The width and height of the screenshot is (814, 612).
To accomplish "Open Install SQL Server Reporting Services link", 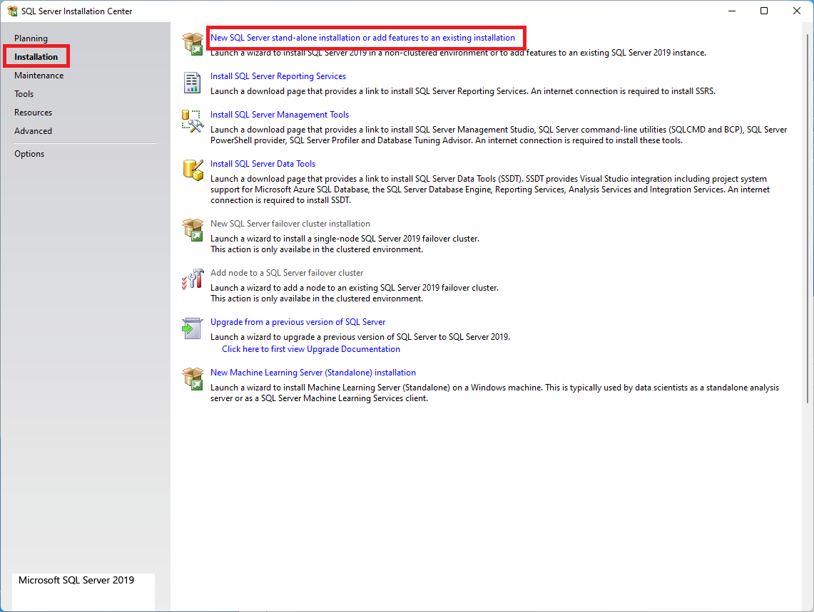I will [x=278, y=76].
